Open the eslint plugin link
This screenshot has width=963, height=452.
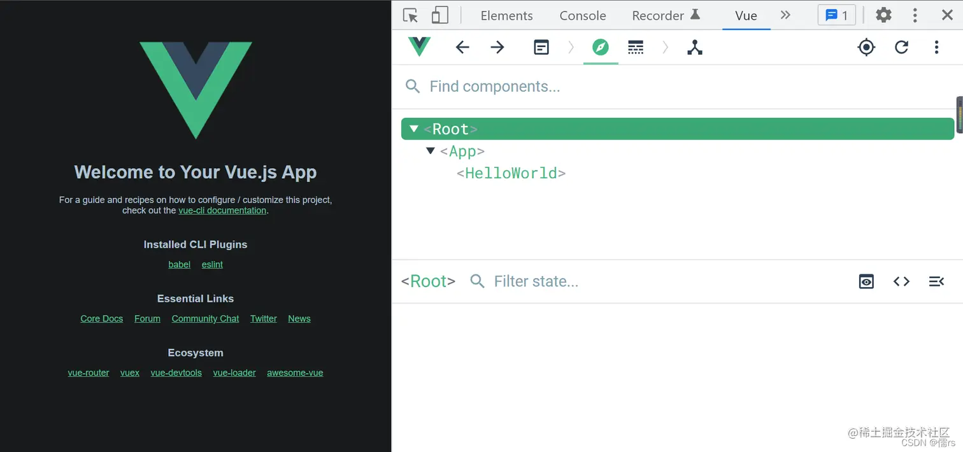coord(212,265)
